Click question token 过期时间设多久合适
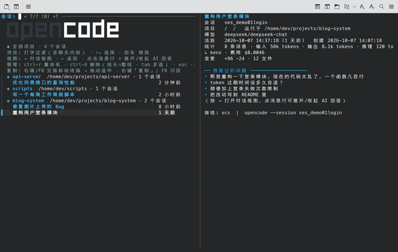 point(247,82)
